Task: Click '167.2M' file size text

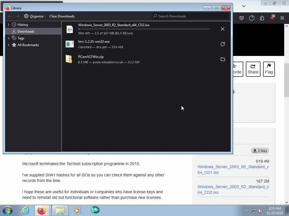Action: [262, 181]
